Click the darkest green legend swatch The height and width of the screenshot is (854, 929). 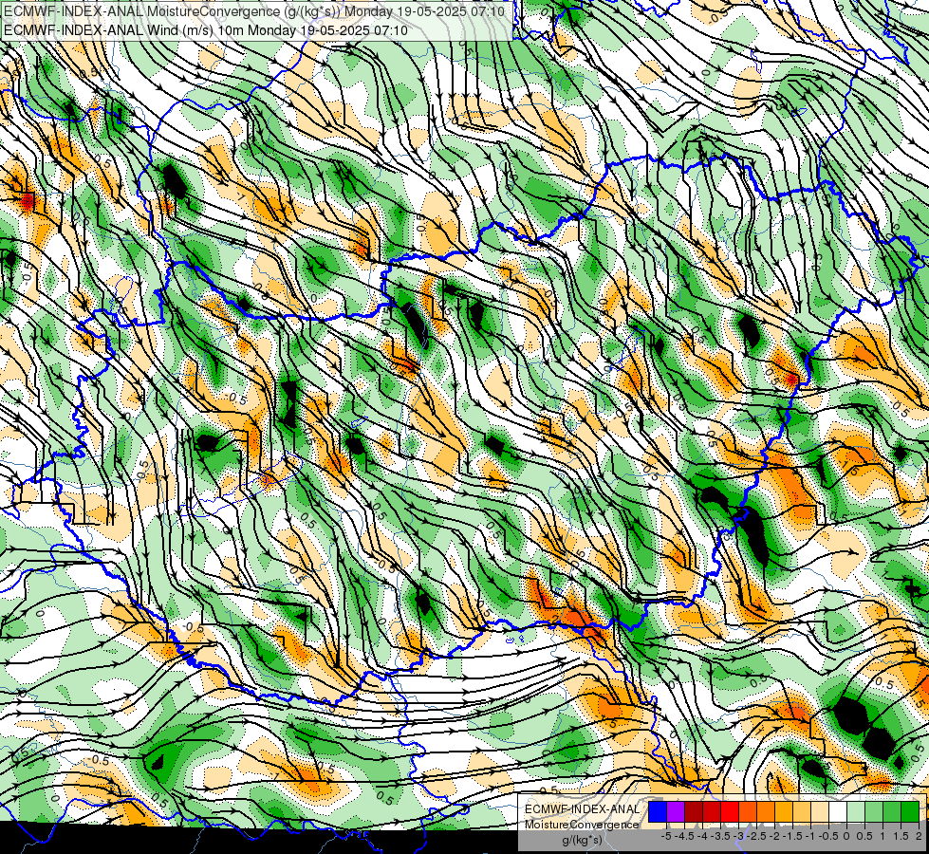[x=910, y=811]
